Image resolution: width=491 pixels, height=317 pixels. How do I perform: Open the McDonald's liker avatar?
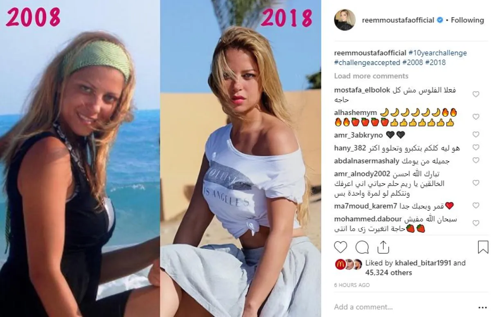[x=340, y=265]
